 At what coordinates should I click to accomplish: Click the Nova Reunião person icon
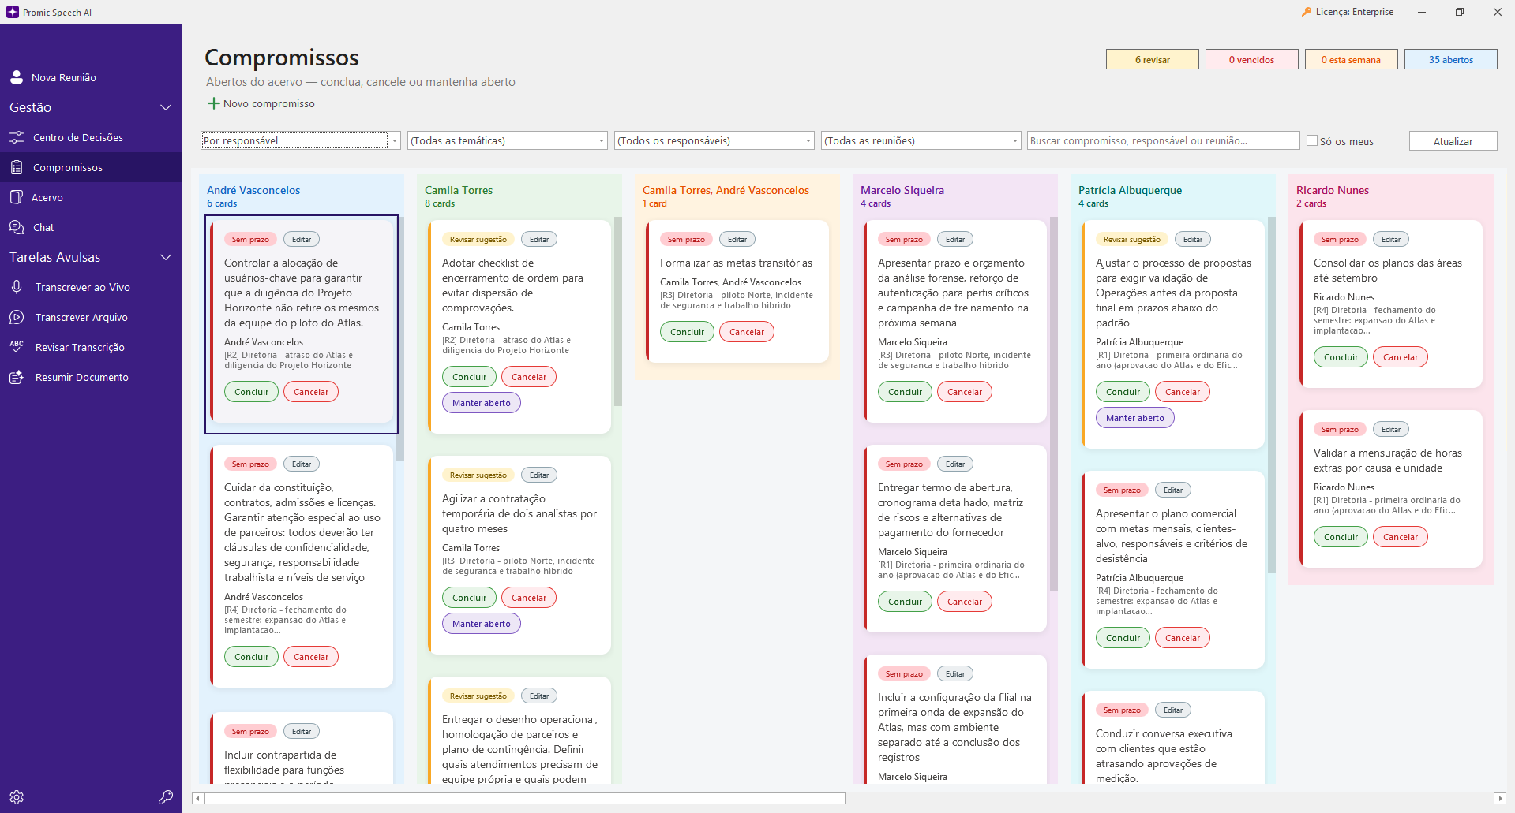point(17,77)
